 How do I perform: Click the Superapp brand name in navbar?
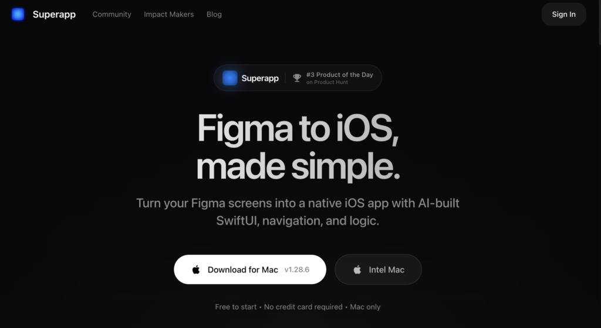(54, 14)
